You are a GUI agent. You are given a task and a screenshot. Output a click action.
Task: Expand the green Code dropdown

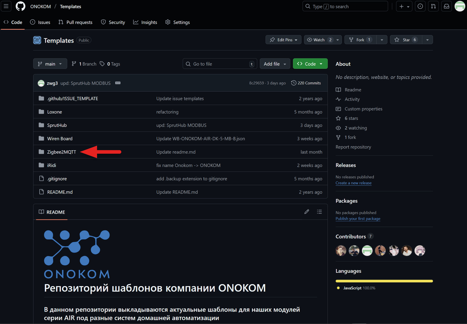tap(310, 64)
